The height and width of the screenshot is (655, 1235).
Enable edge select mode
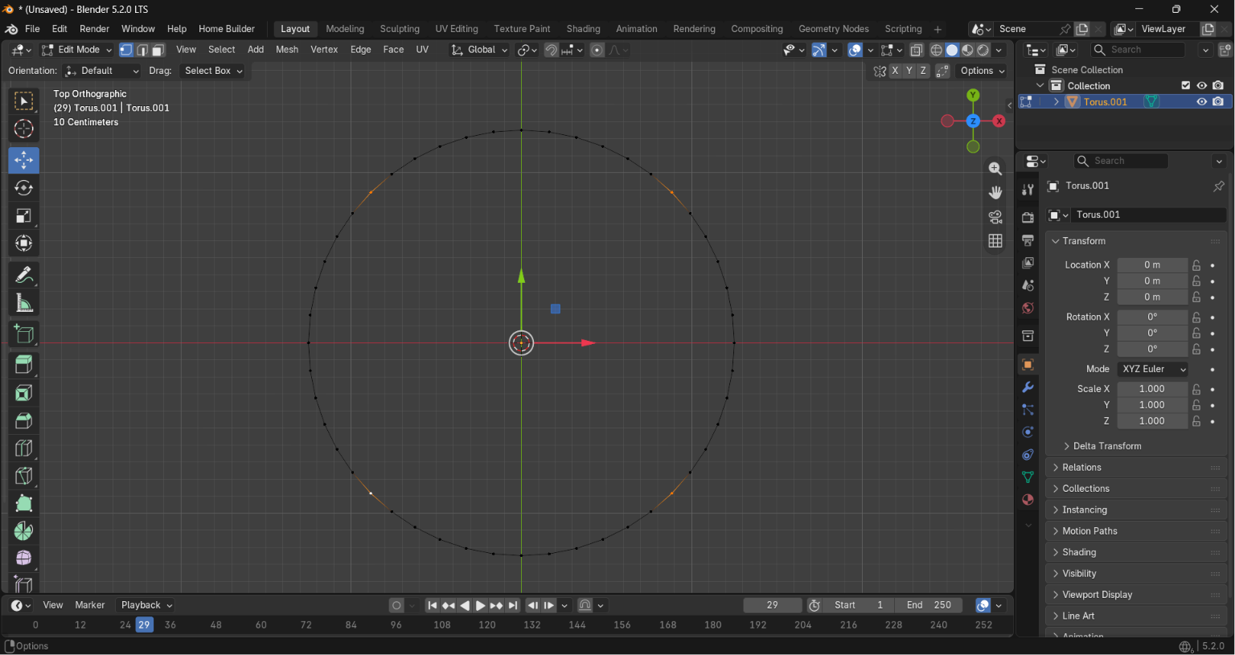pyautogui.click(x=142, y=50)
